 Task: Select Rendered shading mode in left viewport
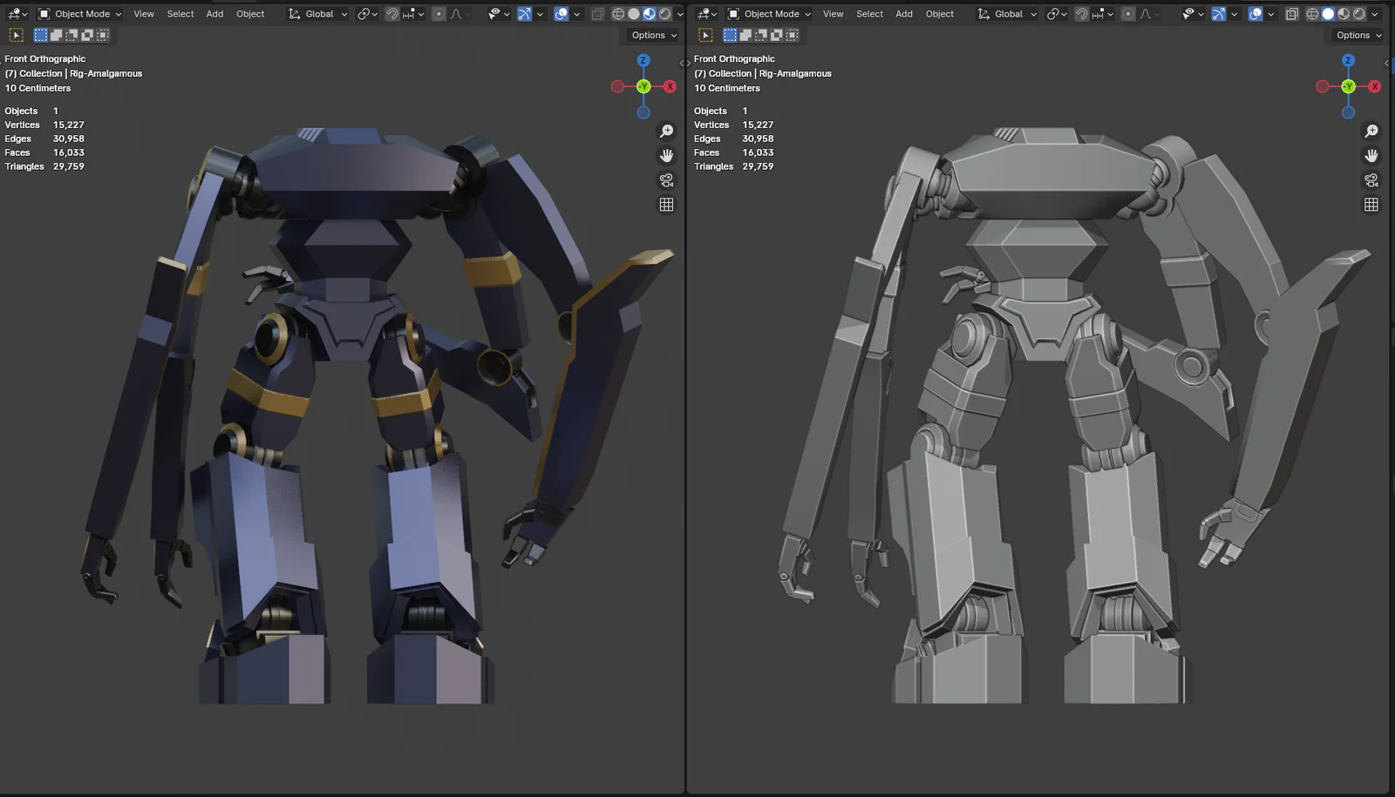point(664,13)
